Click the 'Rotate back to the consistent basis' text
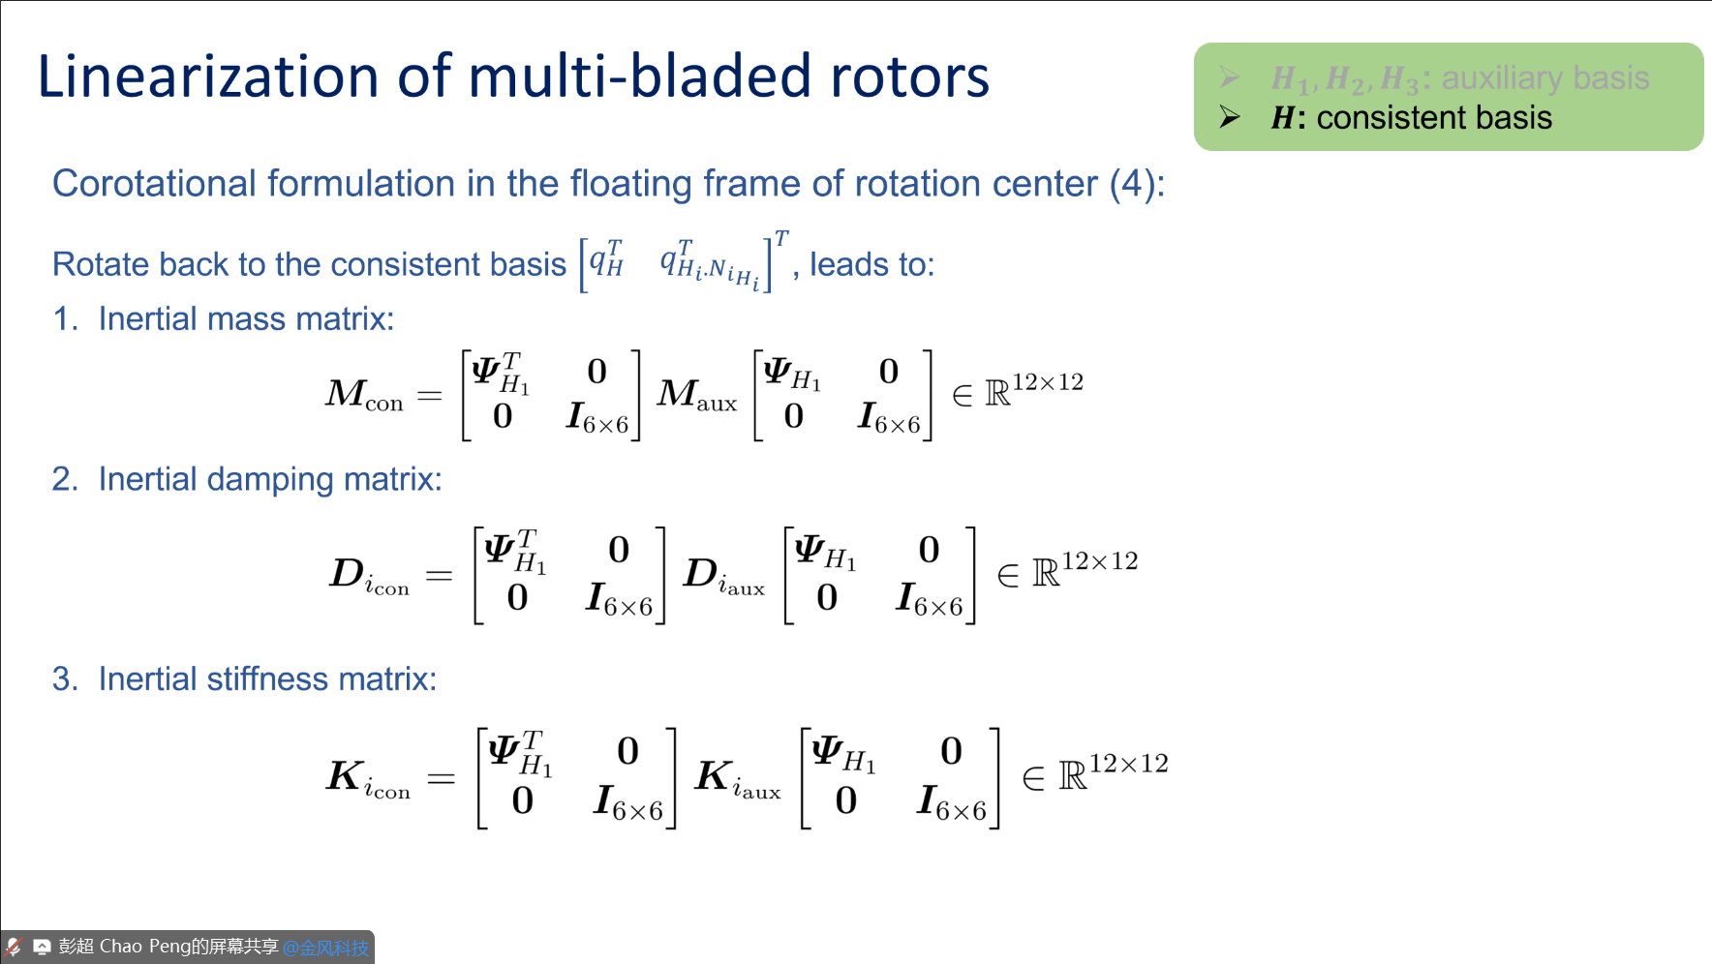1712x964 pixels. (x=309, y=264)
